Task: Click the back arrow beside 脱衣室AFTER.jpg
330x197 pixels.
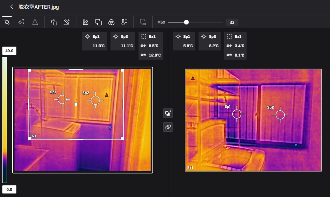Action: pos(12,7)
